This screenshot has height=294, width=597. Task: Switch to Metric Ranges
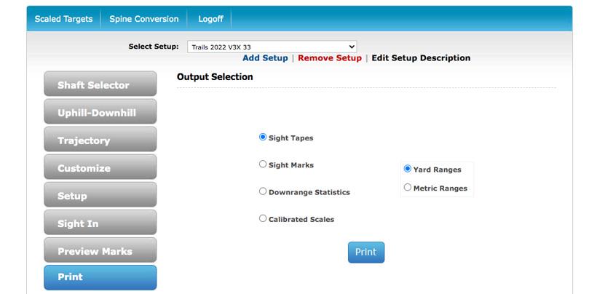[408, 188]
